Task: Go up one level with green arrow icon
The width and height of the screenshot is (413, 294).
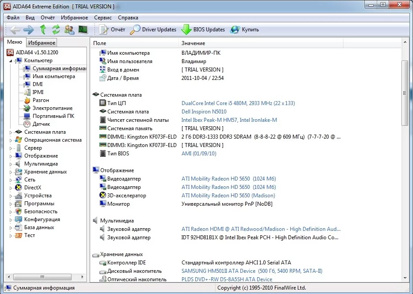Action: 43,30
